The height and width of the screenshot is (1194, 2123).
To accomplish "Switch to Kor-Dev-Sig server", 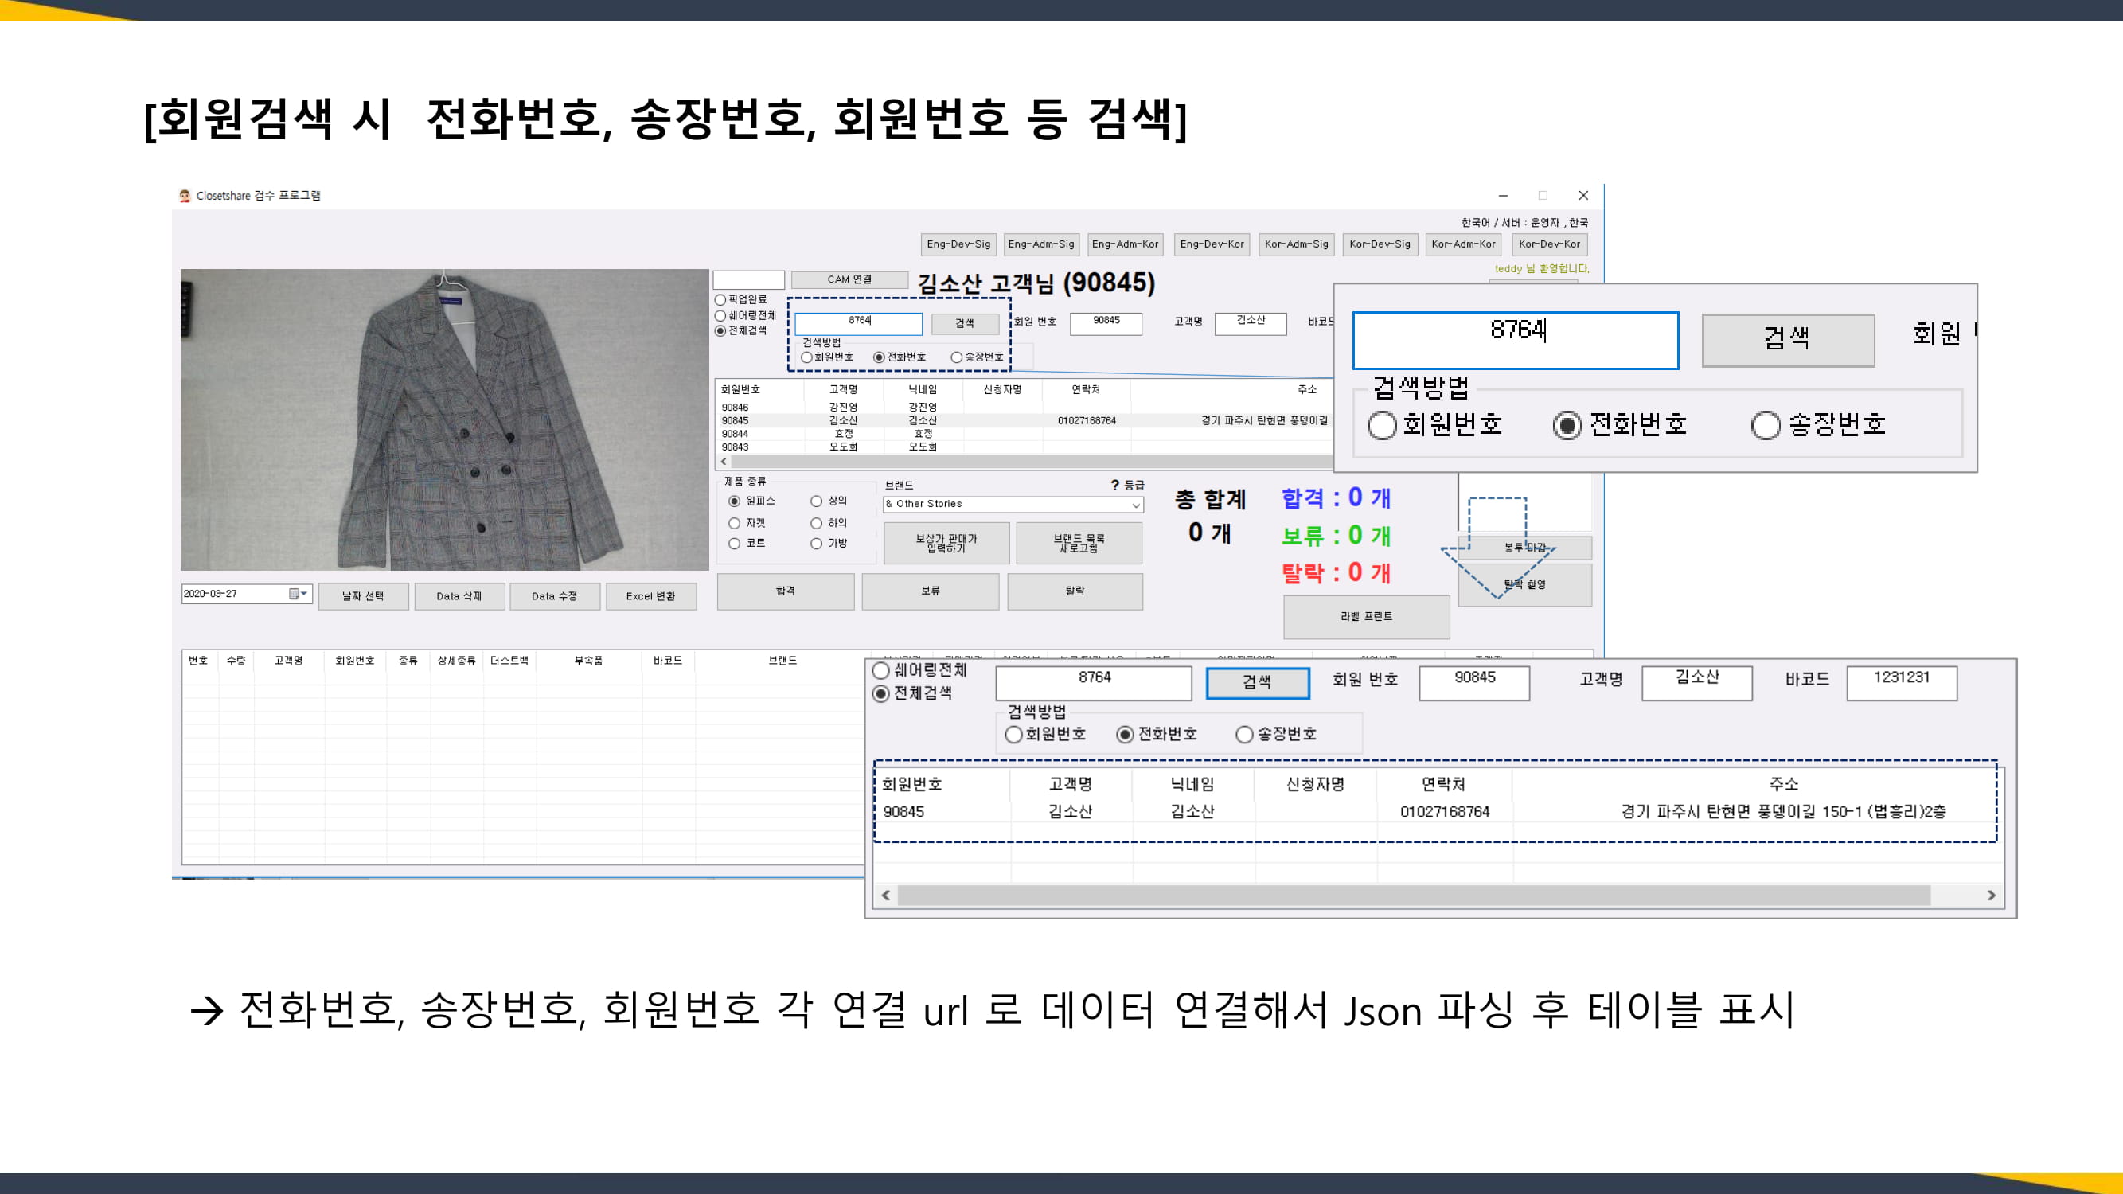I will point(1380,244).
